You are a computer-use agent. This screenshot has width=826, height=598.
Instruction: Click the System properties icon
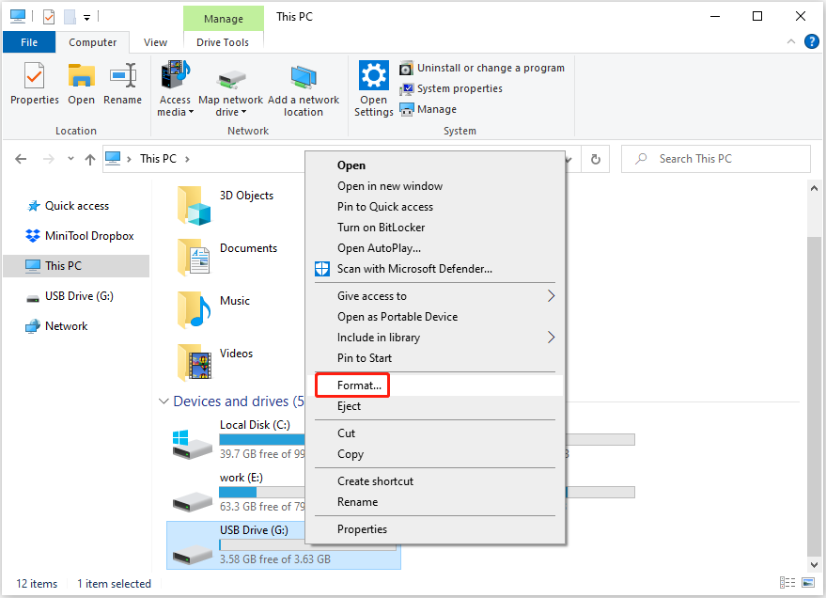click(406, 87)
